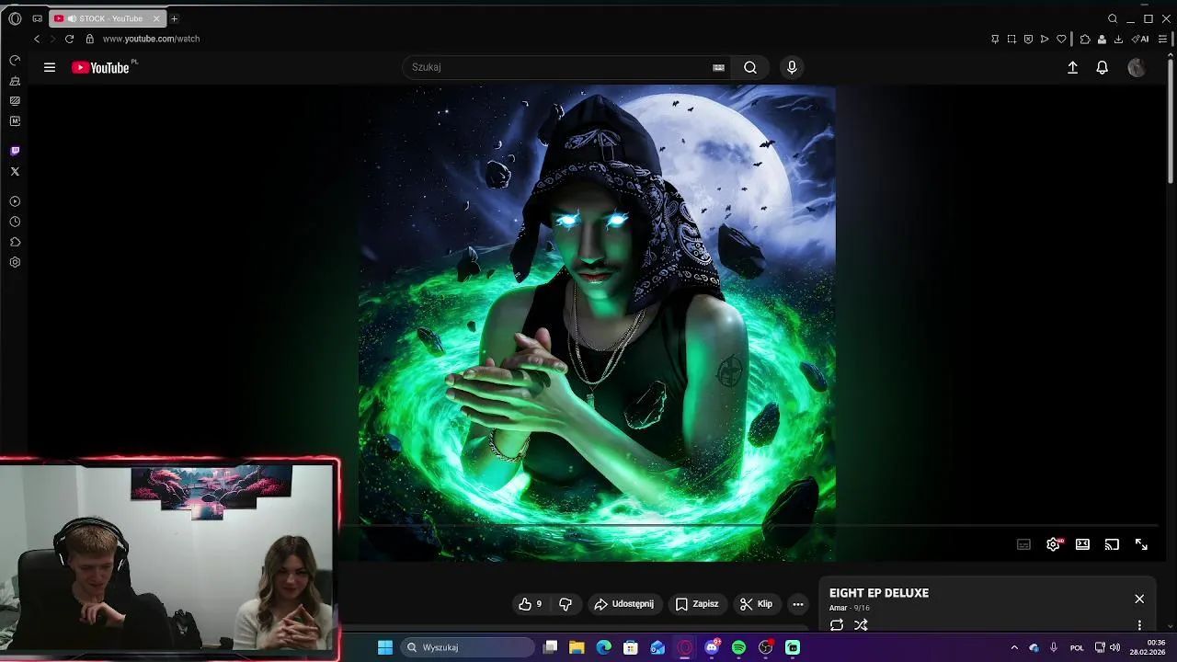Click the Zapisz save button
This screenshot has height=662, width=1177.
pyautogui.click(x=697, y=604)
